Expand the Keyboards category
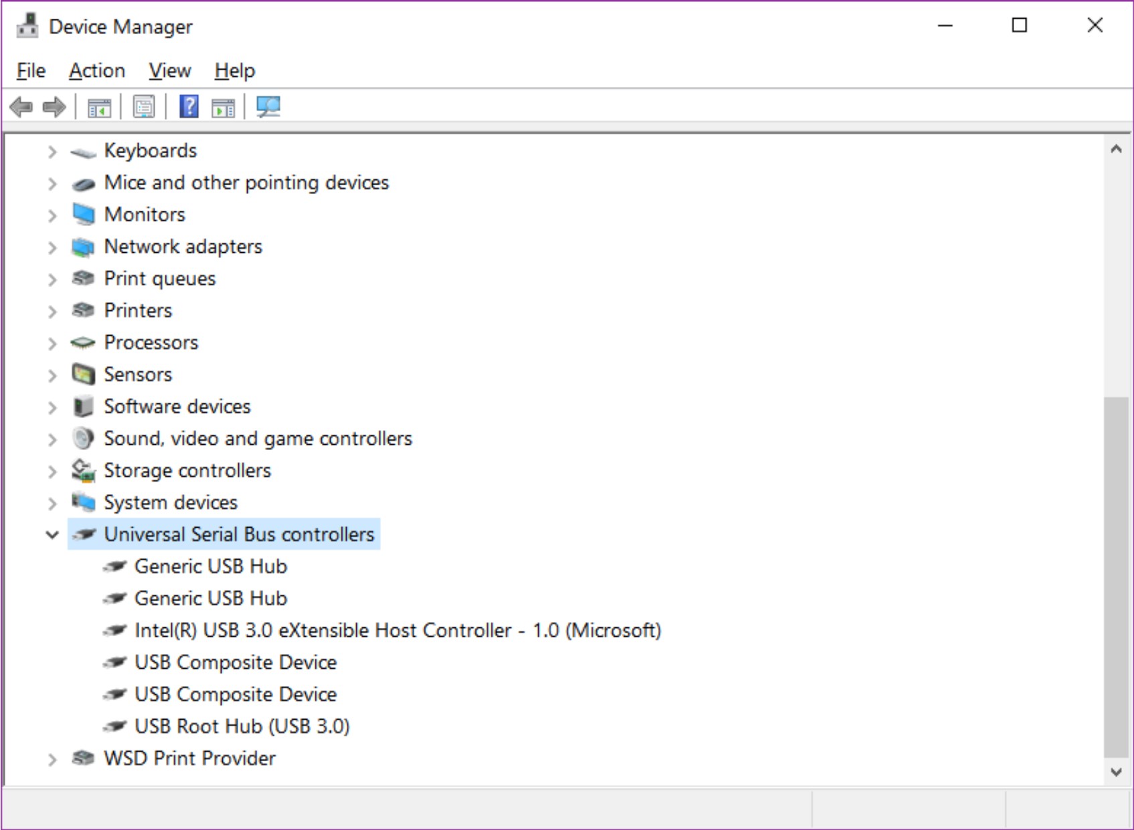Screen dimensions: 1134x830 click(52, 152)
